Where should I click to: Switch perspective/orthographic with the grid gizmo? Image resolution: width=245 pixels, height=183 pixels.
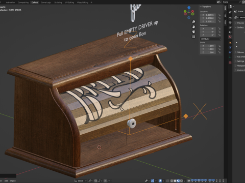(x=193, y=37)
